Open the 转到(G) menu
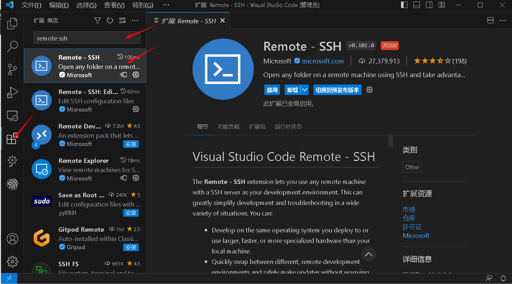512x284 pixels. [x=143, y=5]
